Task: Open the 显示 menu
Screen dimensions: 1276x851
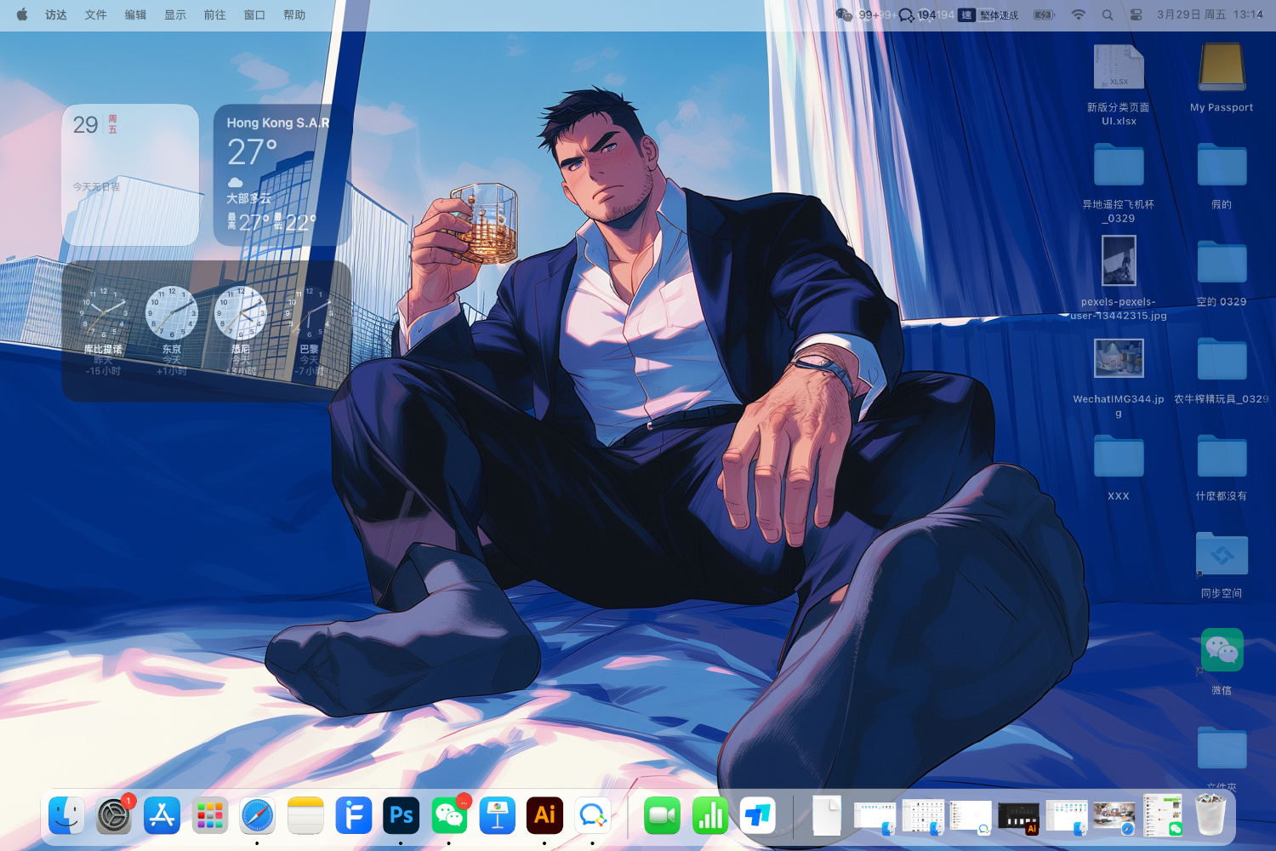Action: pyautogui.click(x=175, y=14)
